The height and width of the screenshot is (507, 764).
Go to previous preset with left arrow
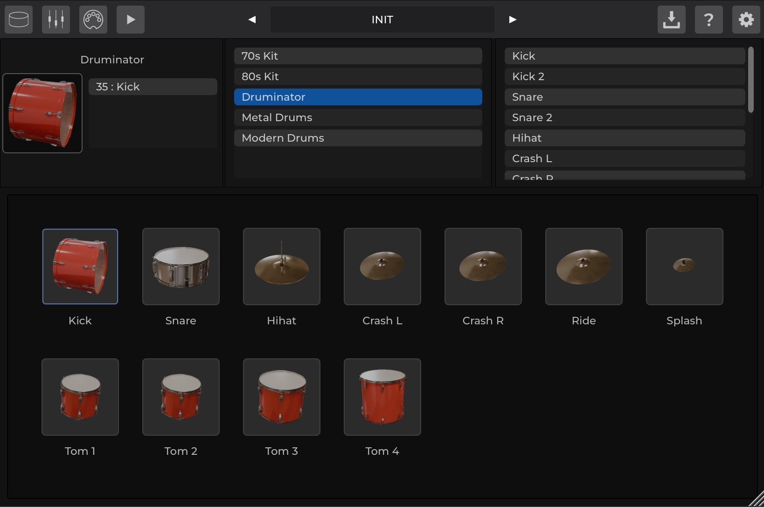(x=252, y=20)
